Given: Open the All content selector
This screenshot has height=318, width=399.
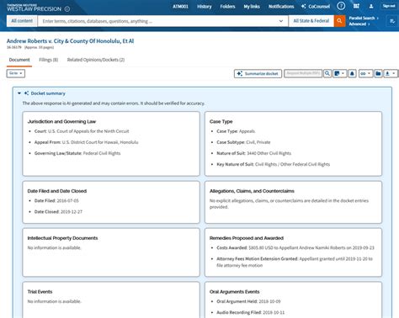Looking at the screenshot, I should [22, 21].
